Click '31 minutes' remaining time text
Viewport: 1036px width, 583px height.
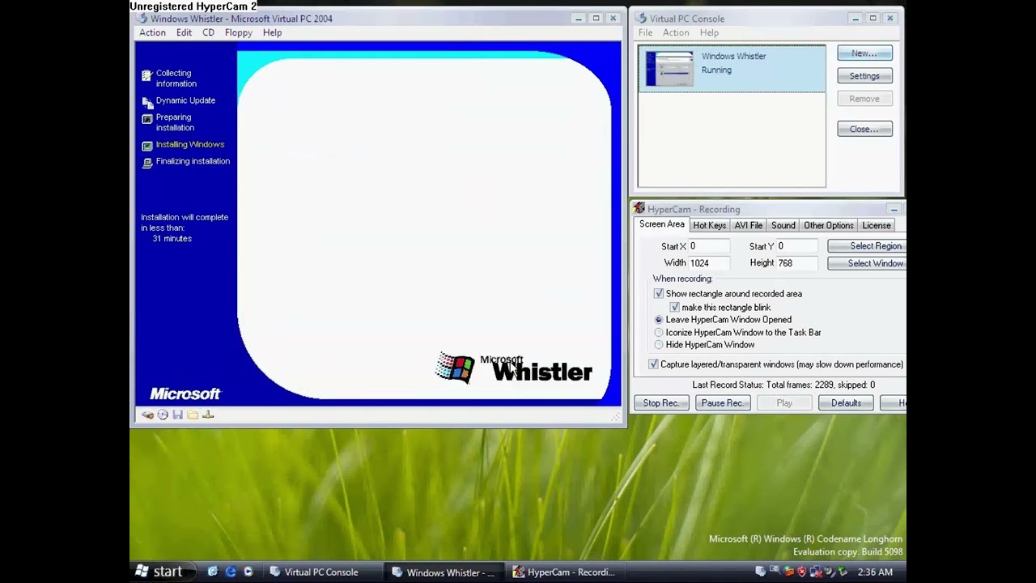click(x=172, y=239)
